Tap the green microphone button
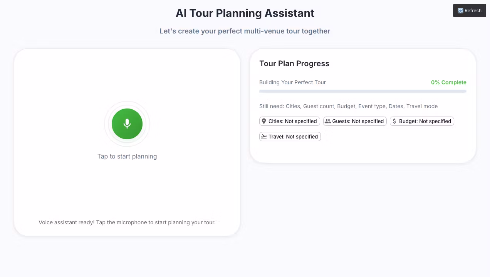This screenshot has height=277, width=490. click(127, 124)
